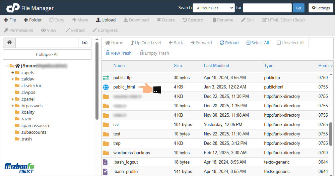The image size is (335, 176).
Task: Select the wordpress-backups folder name
Action: point(132,153)
